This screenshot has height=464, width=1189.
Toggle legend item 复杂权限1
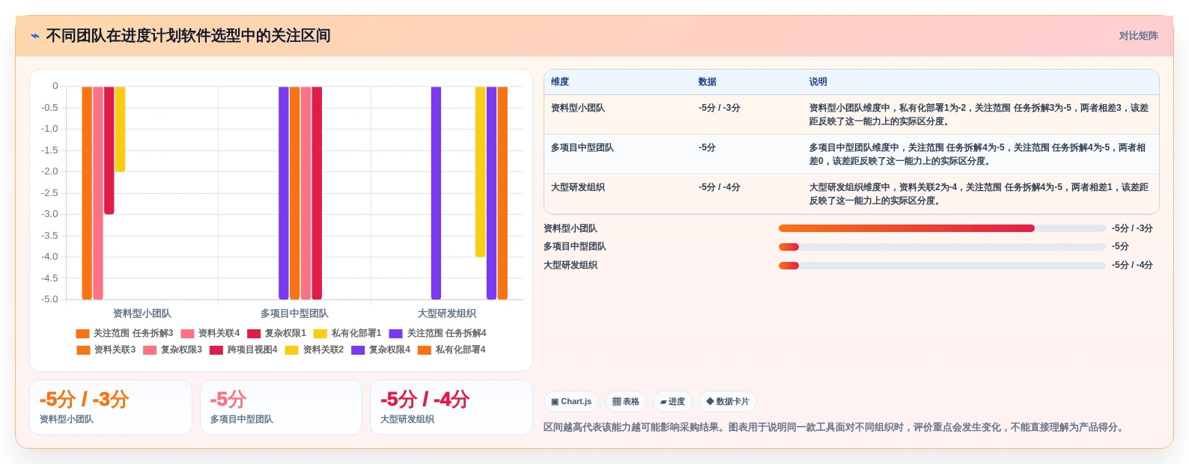277,333
